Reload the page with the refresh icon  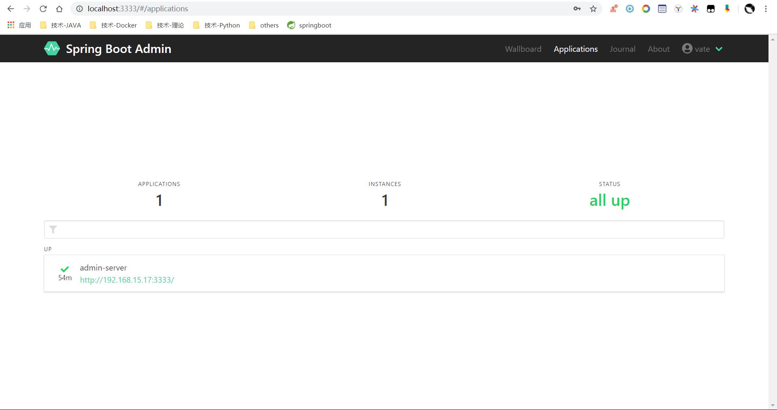43,8
